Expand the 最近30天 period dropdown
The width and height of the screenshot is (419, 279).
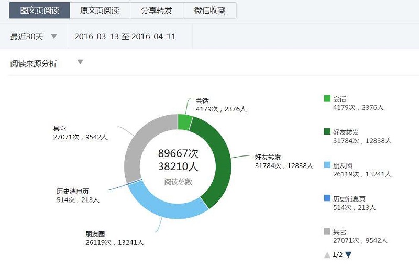tap(53, 37)
